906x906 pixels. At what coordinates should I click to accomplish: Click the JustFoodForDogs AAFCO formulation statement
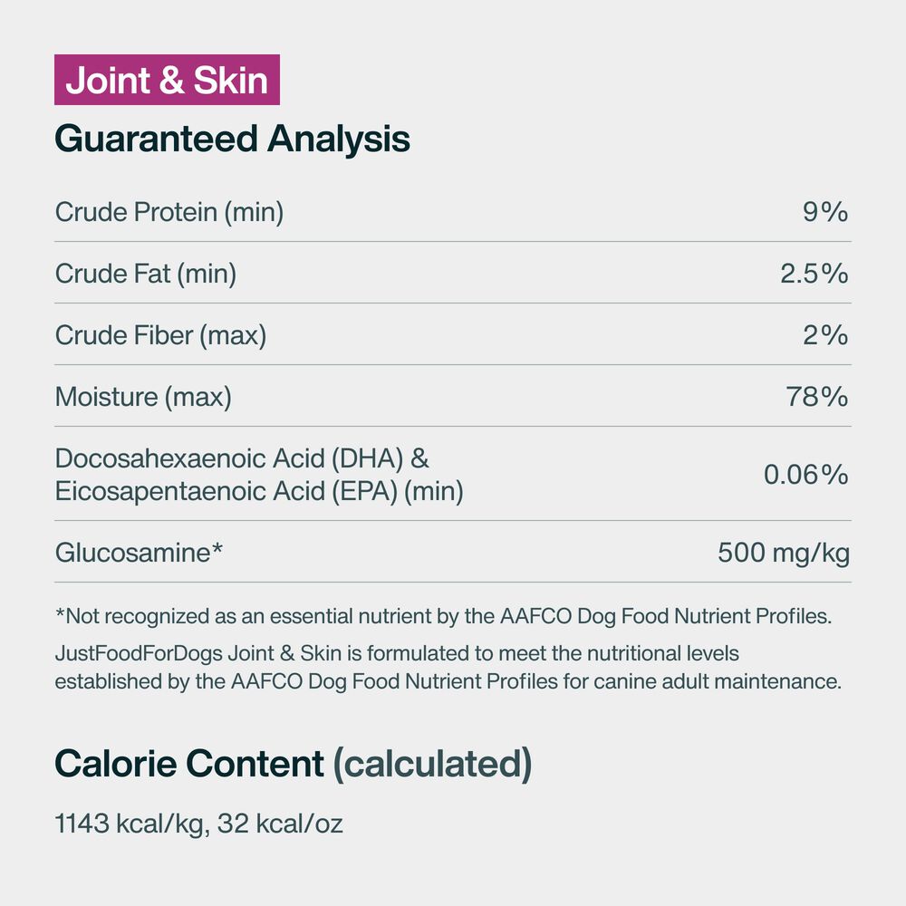coord(448,667)
